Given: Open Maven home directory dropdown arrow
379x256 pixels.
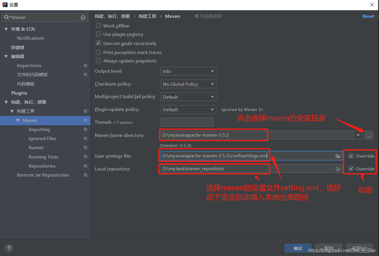Looking at the screenshot, I should (x=358, y=135).
